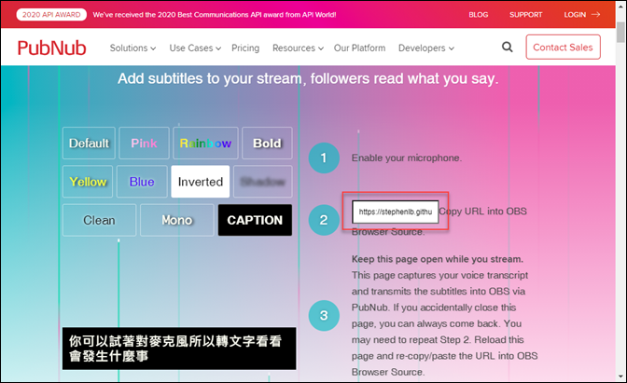Screen dimensions: 627x383
Task: Click the page vertical scrollbar thumb
Action: (x=620, y=32)
